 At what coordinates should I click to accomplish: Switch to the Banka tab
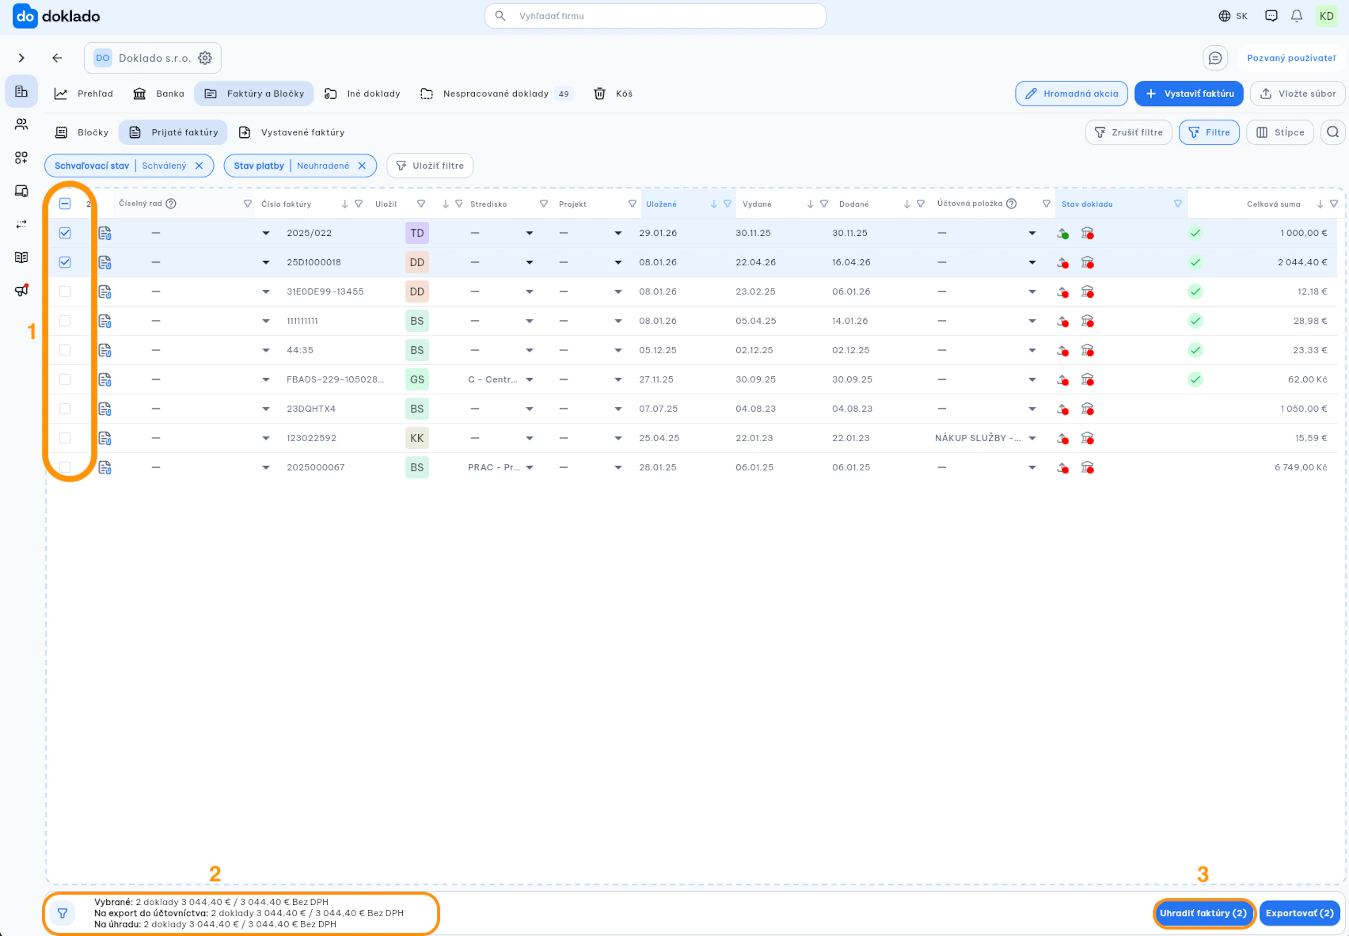pos(158,94)
